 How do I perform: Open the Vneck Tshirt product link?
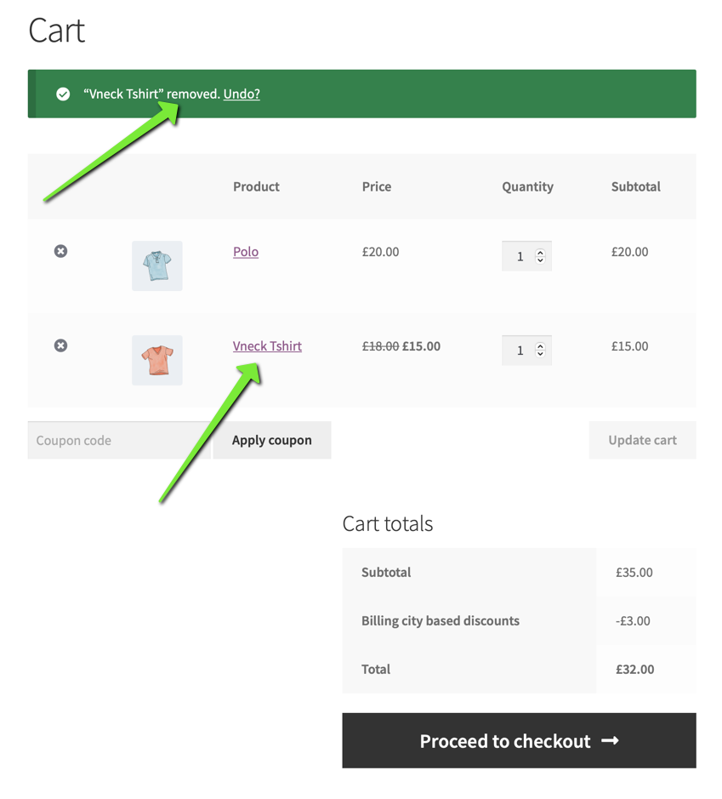[267, 346]
